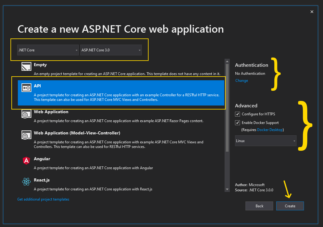Screen dimensions: 323x227
Task: Open the Linux container OS dropdown
Action: coord(265,141)
